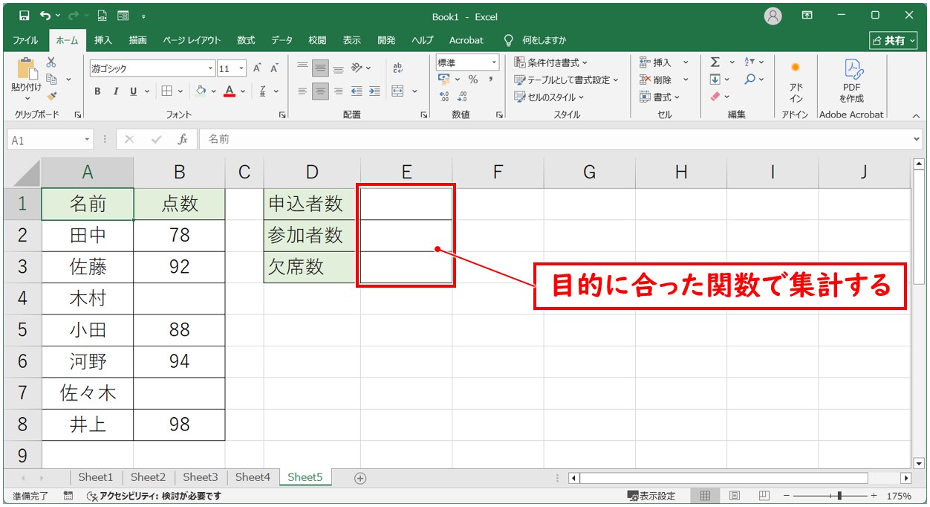Viewport: 930px width, 507px height.
Task: Toggle bold formatting
Action: (x=97, y=91)
